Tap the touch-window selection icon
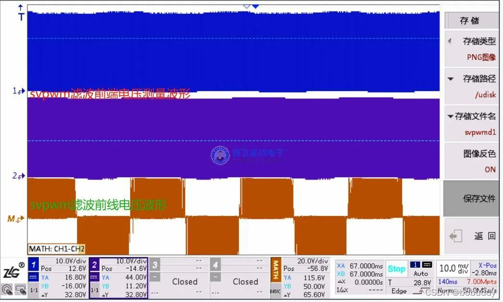Viewport: 503px width, 302px height. 21,290
